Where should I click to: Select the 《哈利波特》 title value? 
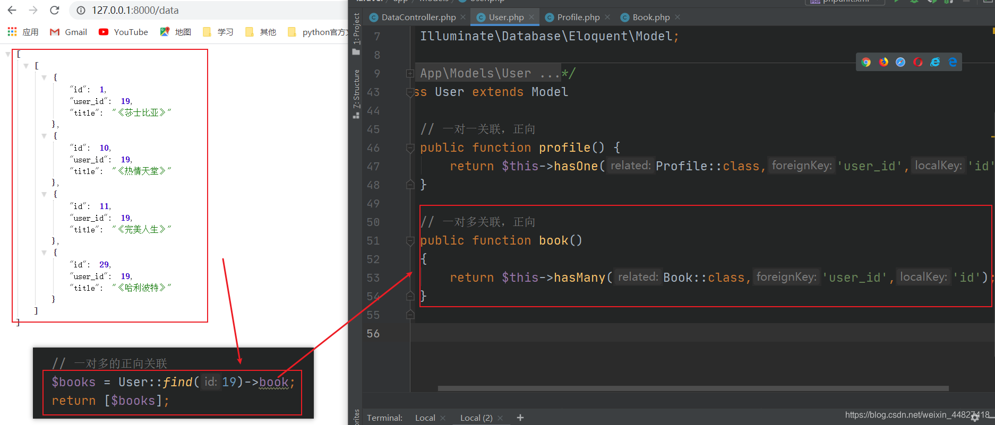[x=142, y=288]
